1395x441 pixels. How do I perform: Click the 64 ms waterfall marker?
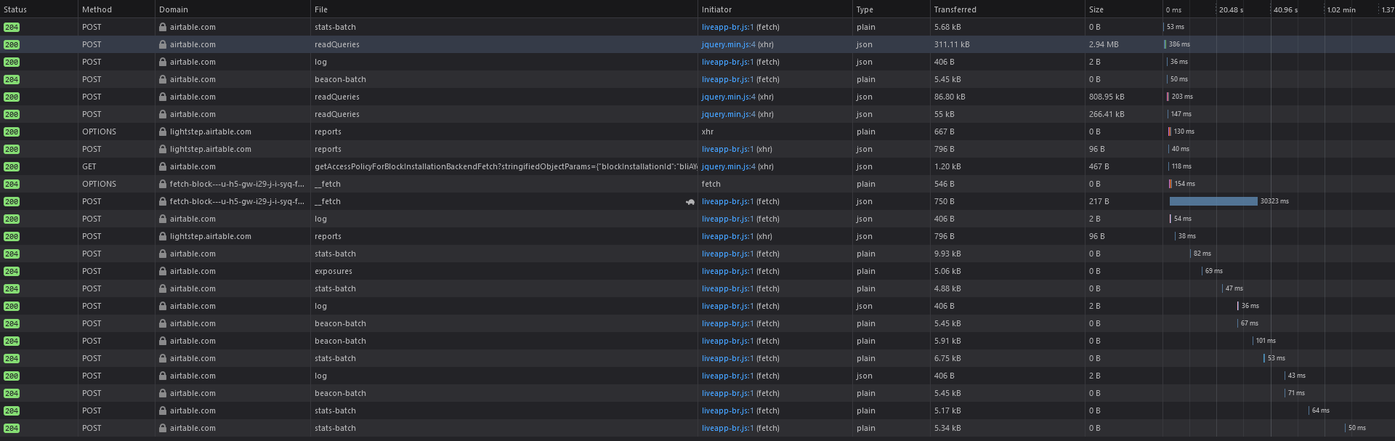[x=1309, y=410]
